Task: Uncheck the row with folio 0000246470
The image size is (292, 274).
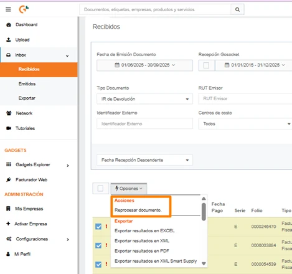Action: pos(98,227)
